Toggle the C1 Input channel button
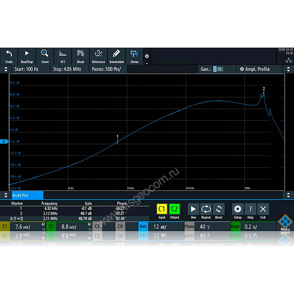This screenshot has width=294, height=294. (162, 210)
